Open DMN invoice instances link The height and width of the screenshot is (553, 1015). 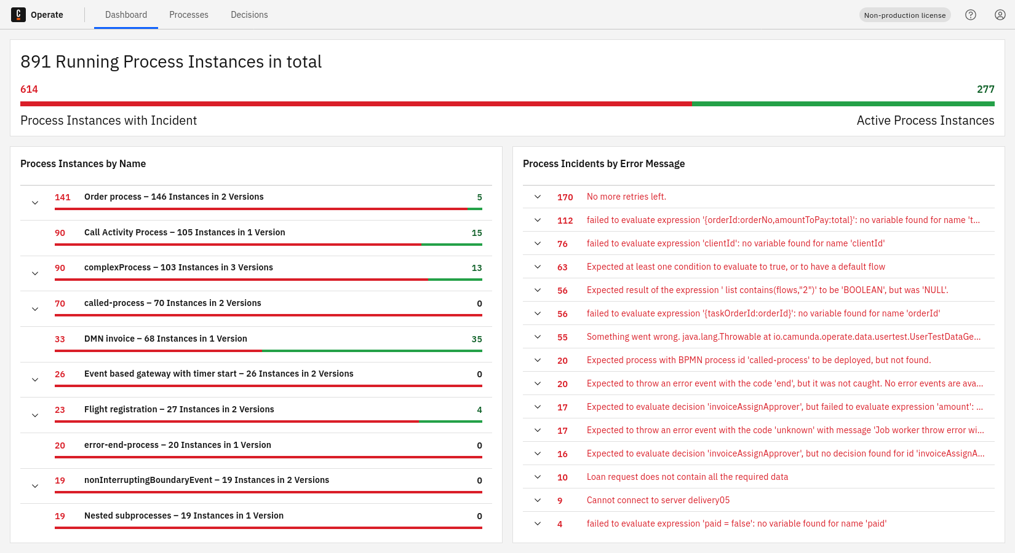165,339
